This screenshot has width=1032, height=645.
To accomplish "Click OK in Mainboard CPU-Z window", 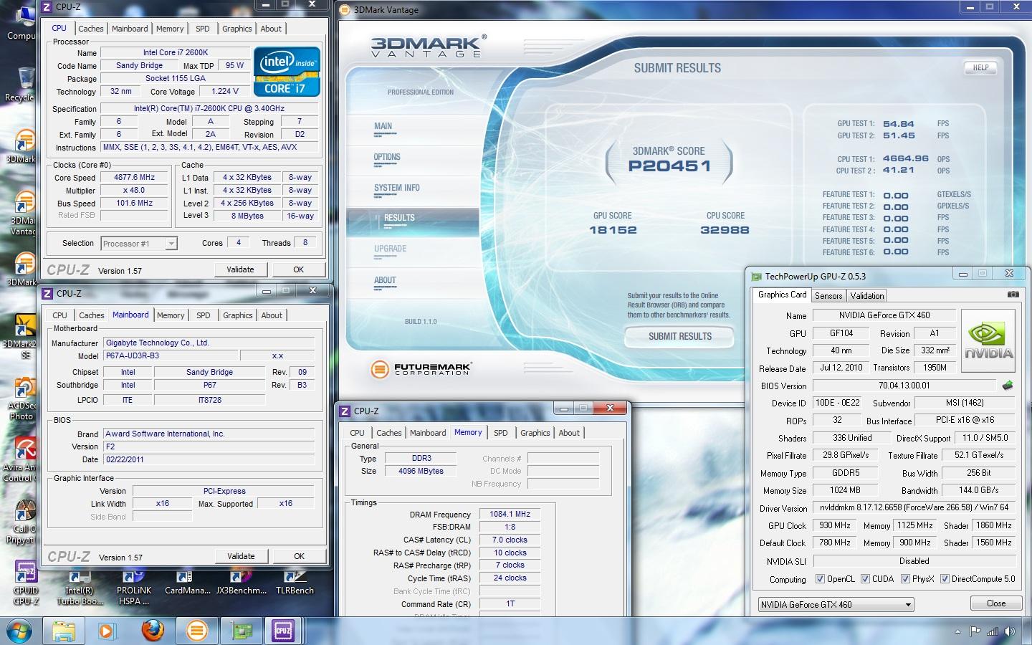I will pyautogui.click(x=299, y=556).
